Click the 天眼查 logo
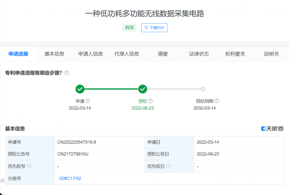The width and height of the screenshot is (289, 195). [272, 128]
